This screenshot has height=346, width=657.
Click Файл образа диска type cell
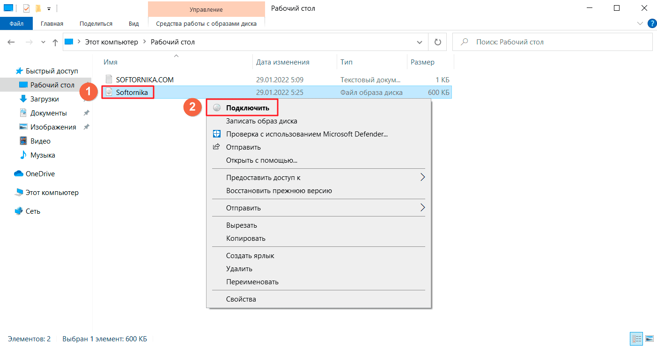371,93
